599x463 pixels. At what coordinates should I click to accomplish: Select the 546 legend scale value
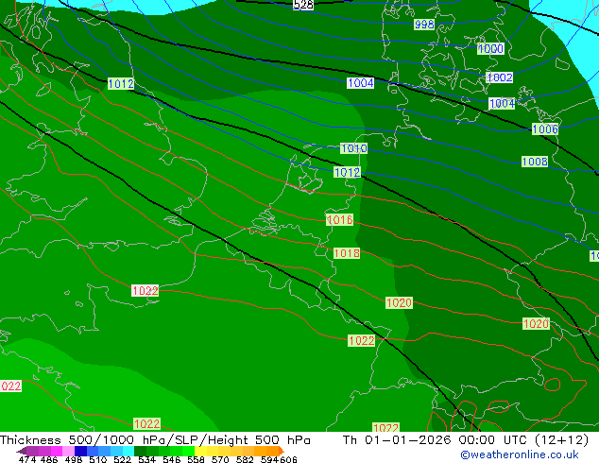[x=172, y=459]
